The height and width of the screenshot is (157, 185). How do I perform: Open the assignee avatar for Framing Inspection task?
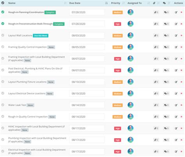click(x=130, y=59)
